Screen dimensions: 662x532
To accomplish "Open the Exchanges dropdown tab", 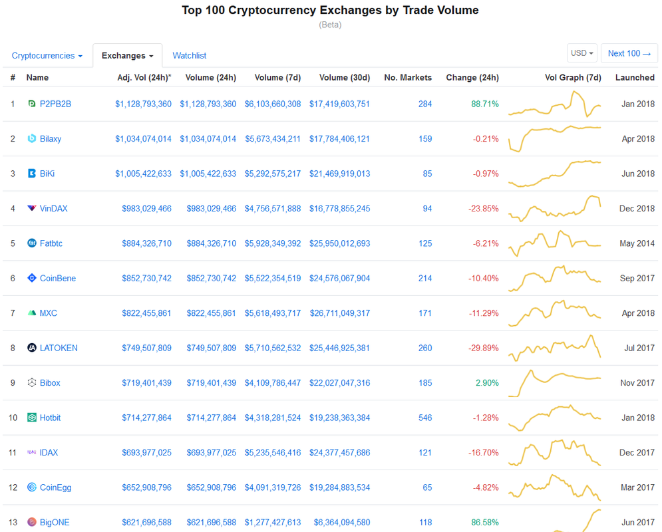I will [128, 56].
